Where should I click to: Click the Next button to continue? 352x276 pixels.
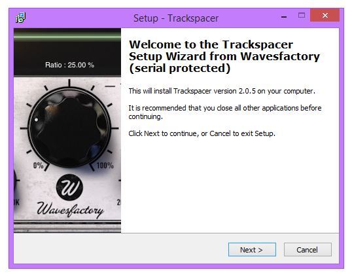click(252, 249)
